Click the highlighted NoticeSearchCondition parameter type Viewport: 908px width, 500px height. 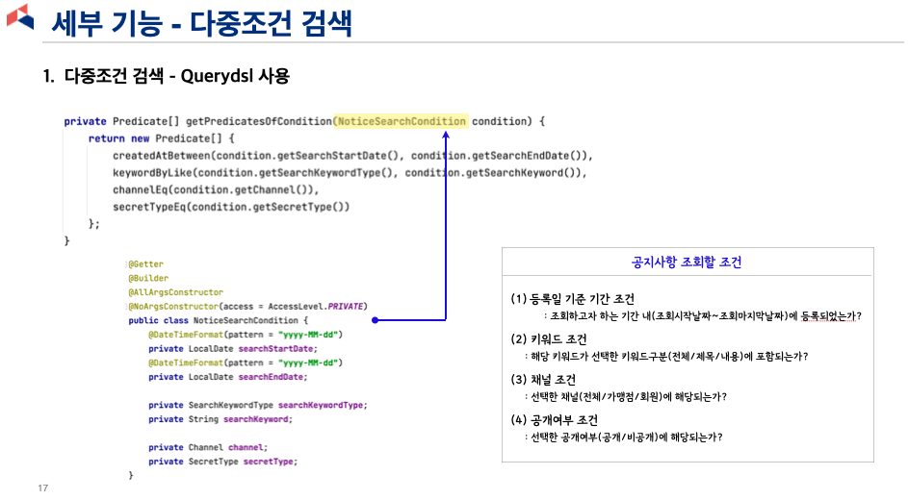pos(402,121)
